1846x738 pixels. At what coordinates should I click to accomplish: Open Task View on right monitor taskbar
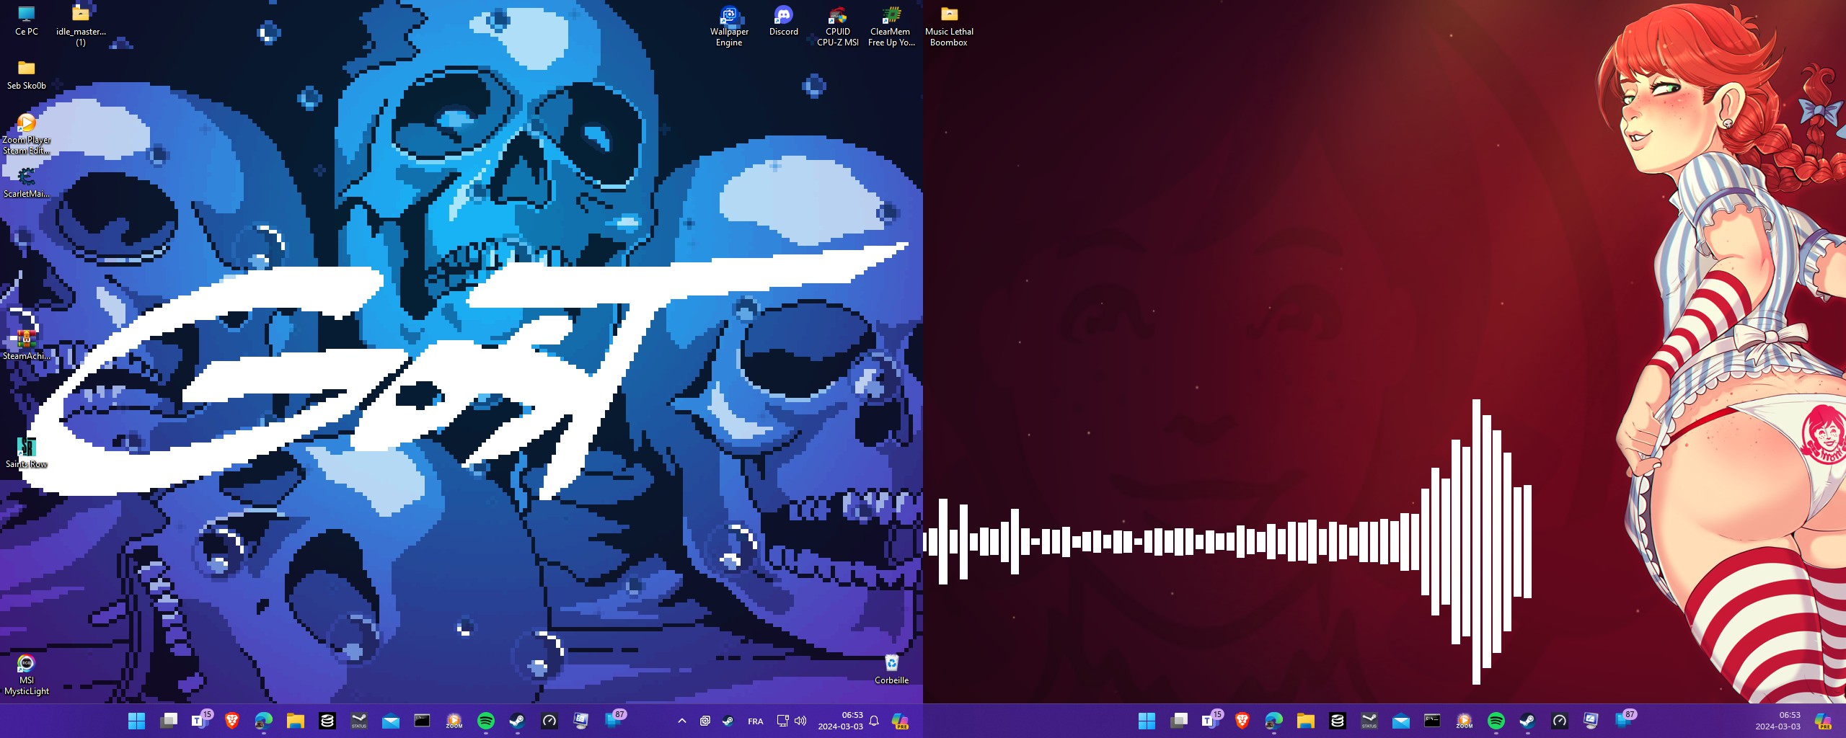click(1179, 721)
